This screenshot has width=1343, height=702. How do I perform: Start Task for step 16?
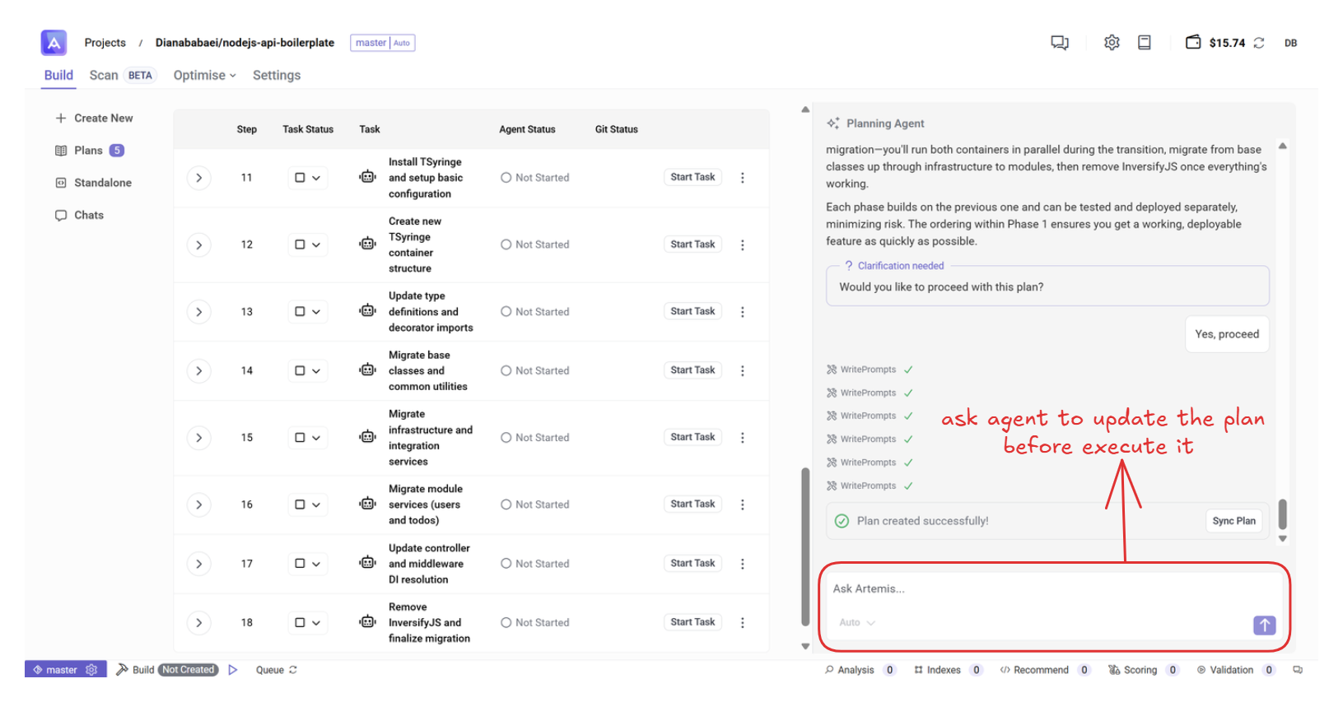[692, 504]
